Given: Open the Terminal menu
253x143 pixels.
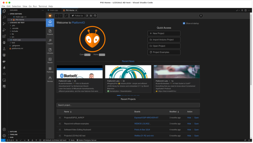Looking at the screenshot, I should coord(43,6).
